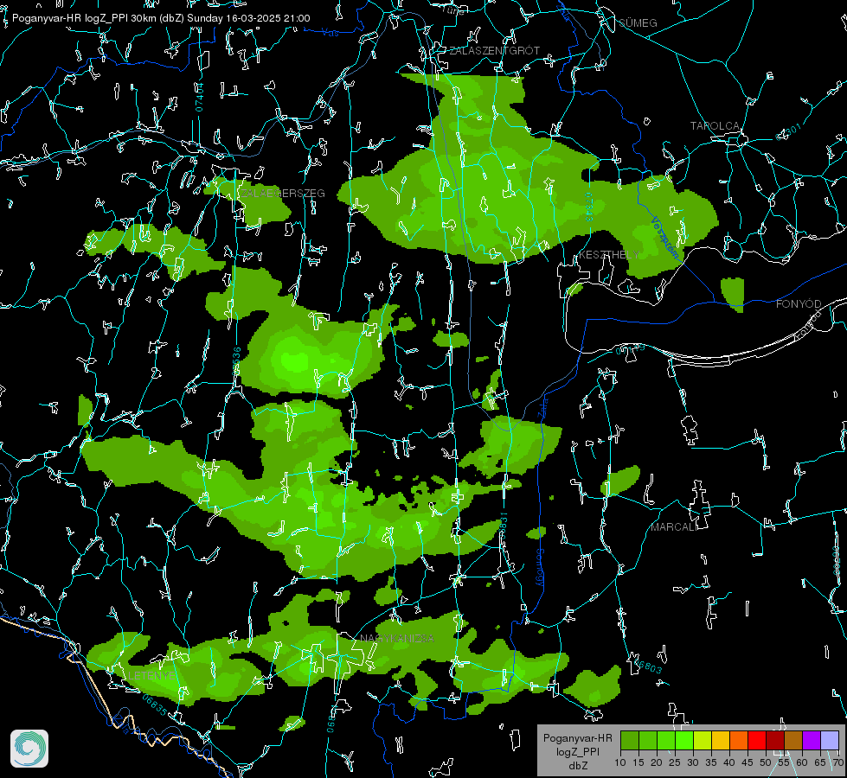The image size is (847, 778).
Task: Click the LETENYE town label
Action: tap(151, 675)
